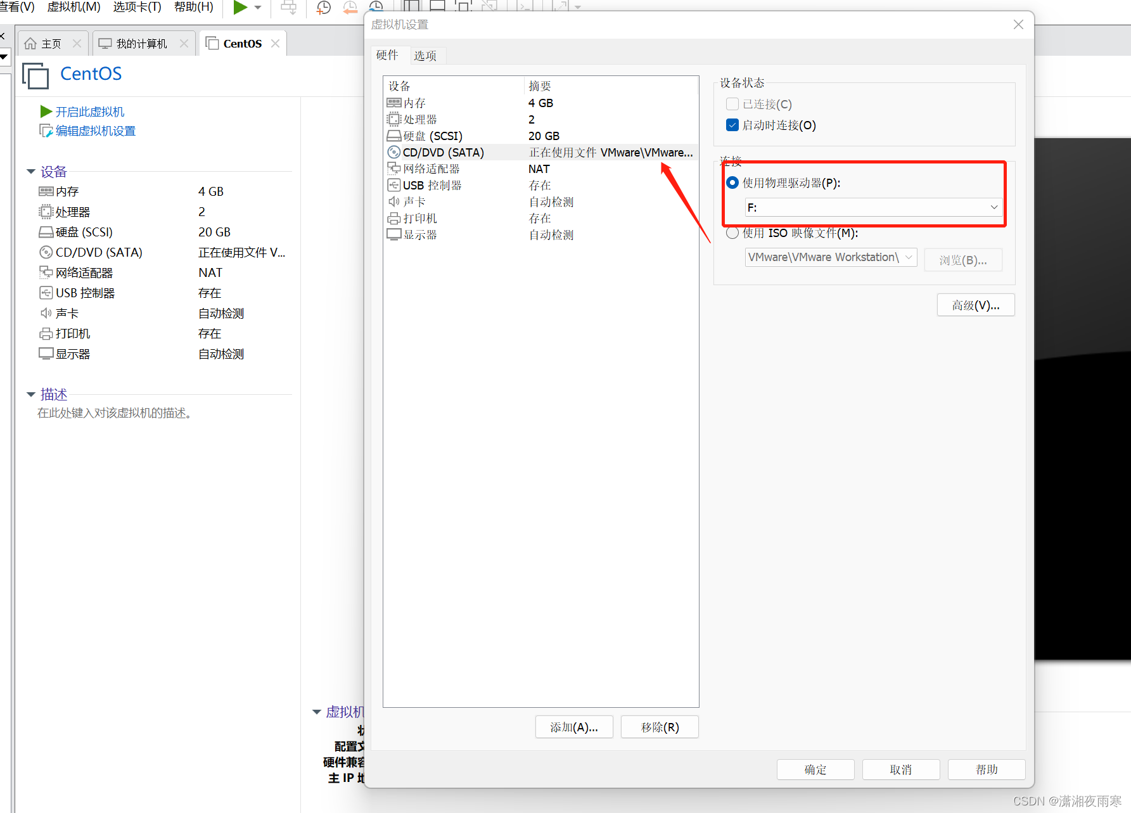Open the dropdown arrow beside the green play icon
The width and height of the screenshot is (1131, 813).
(x=258, y=8)
